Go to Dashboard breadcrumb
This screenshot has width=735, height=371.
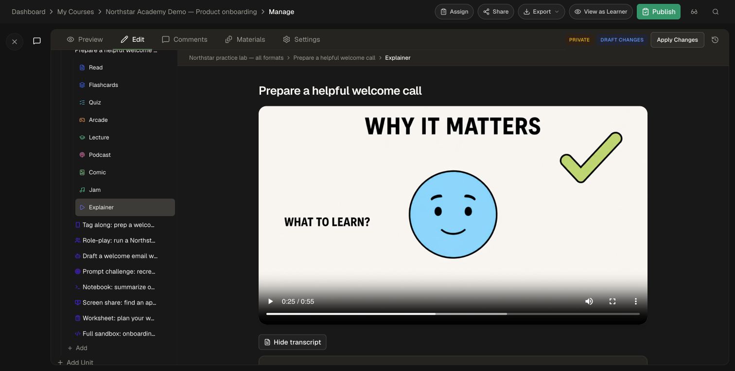[x=29, y=12]
